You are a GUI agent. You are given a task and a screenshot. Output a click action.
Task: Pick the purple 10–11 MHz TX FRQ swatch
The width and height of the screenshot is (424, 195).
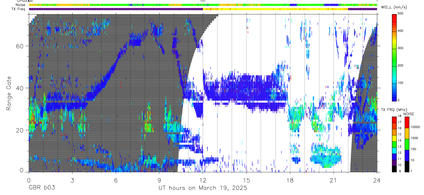tap(394, 162)
